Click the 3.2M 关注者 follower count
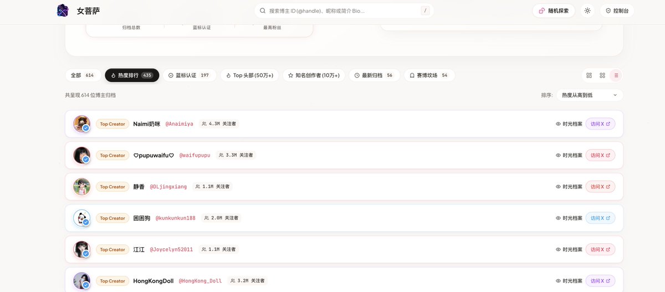The width and height of the screenshot is (665, 292). 248,281
